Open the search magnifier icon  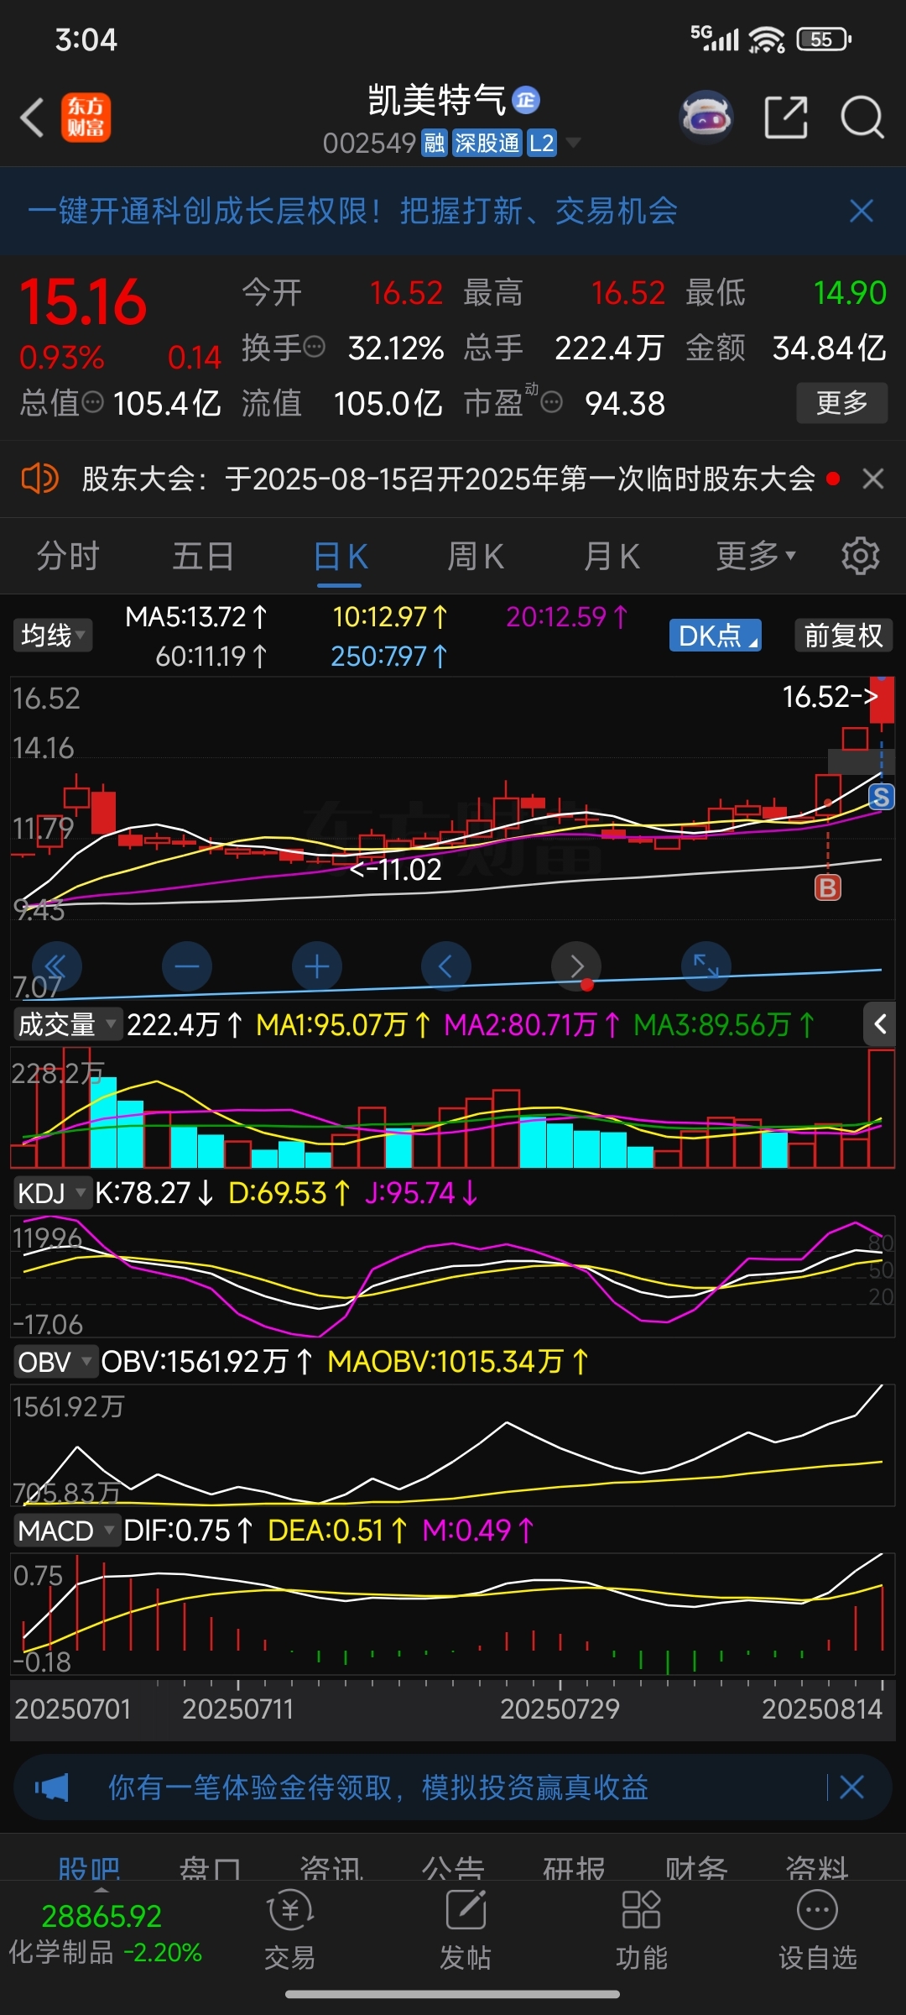862,117
